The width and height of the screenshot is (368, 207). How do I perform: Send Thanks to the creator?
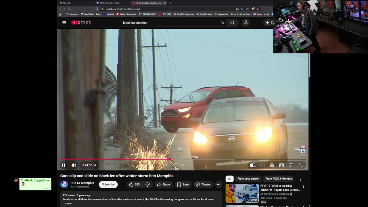[203, 185]
